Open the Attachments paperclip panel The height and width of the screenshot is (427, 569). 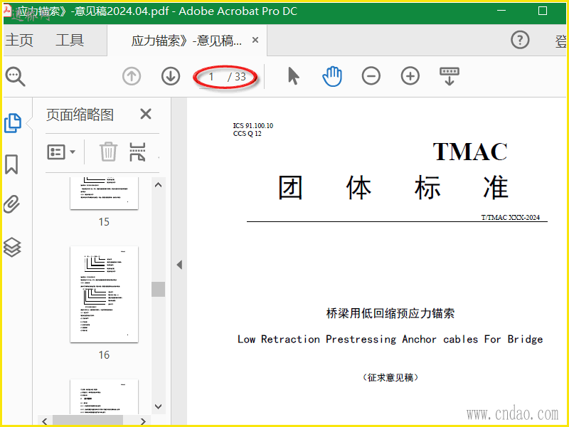click(11, 204)
